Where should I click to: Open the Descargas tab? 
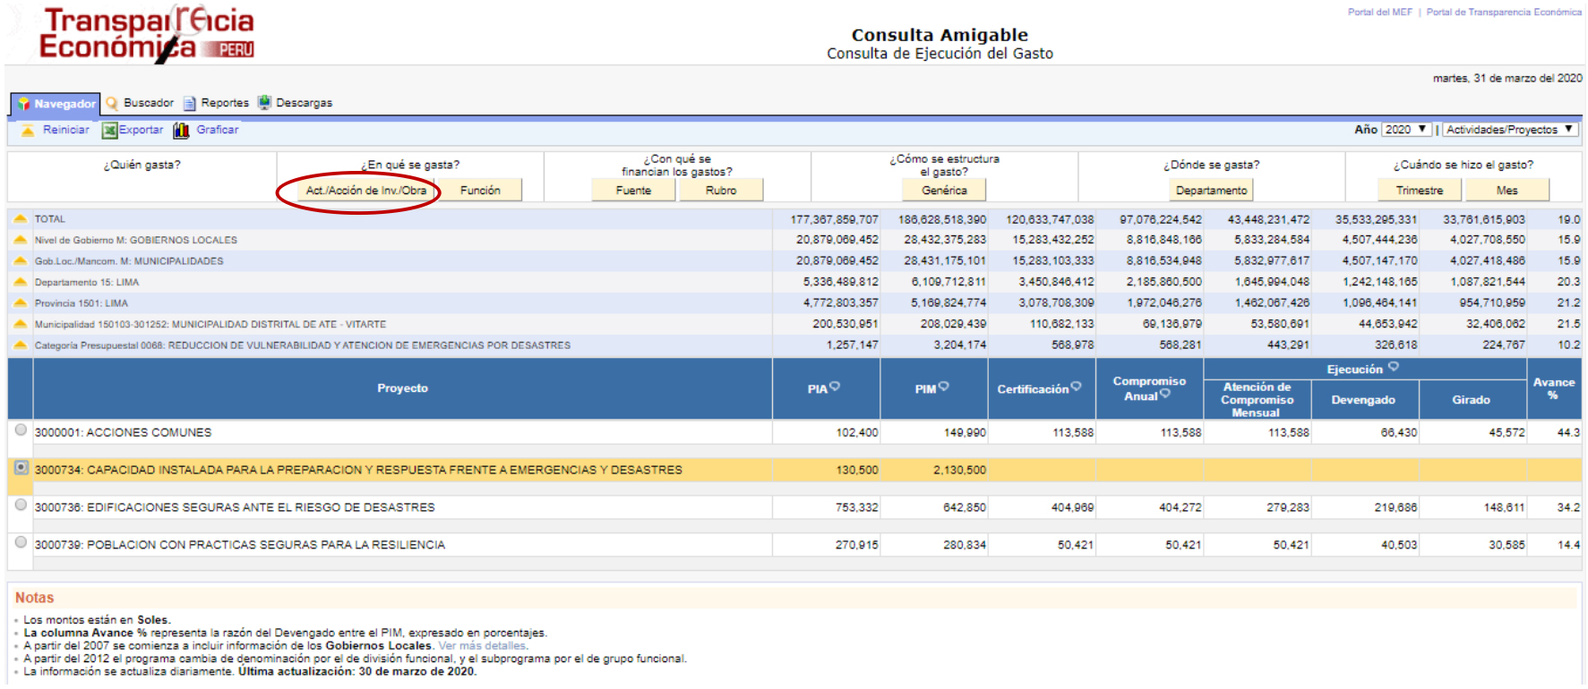pyautogui.click(x=304, y=103)
